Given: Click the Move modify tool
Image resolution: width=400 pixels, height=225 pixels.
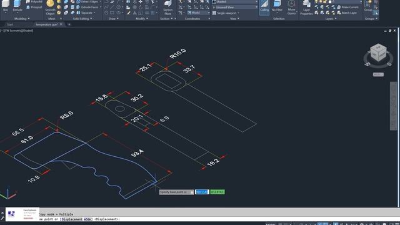Looking at the screenshot, I should [141, 2].
